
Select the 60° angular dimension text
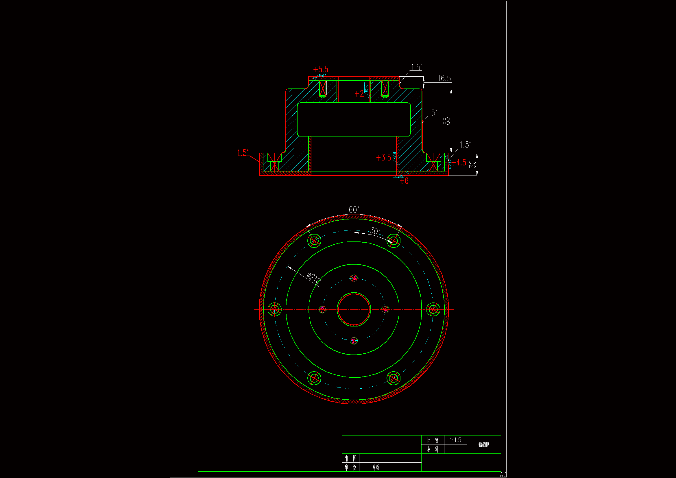(354, 210)
